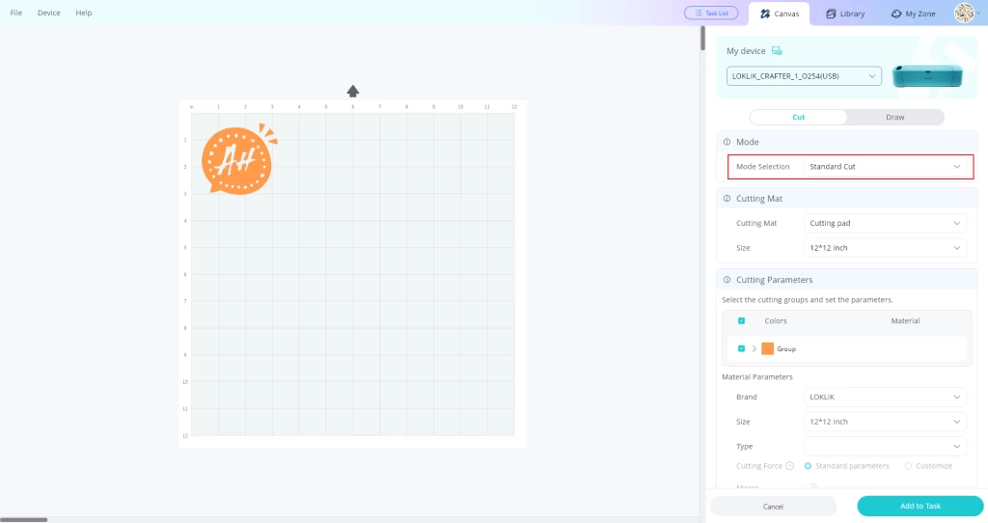Expand the orange Group row chevron
Screen dimensions: 988x523
pyautogui.click(x=755, y=348)
